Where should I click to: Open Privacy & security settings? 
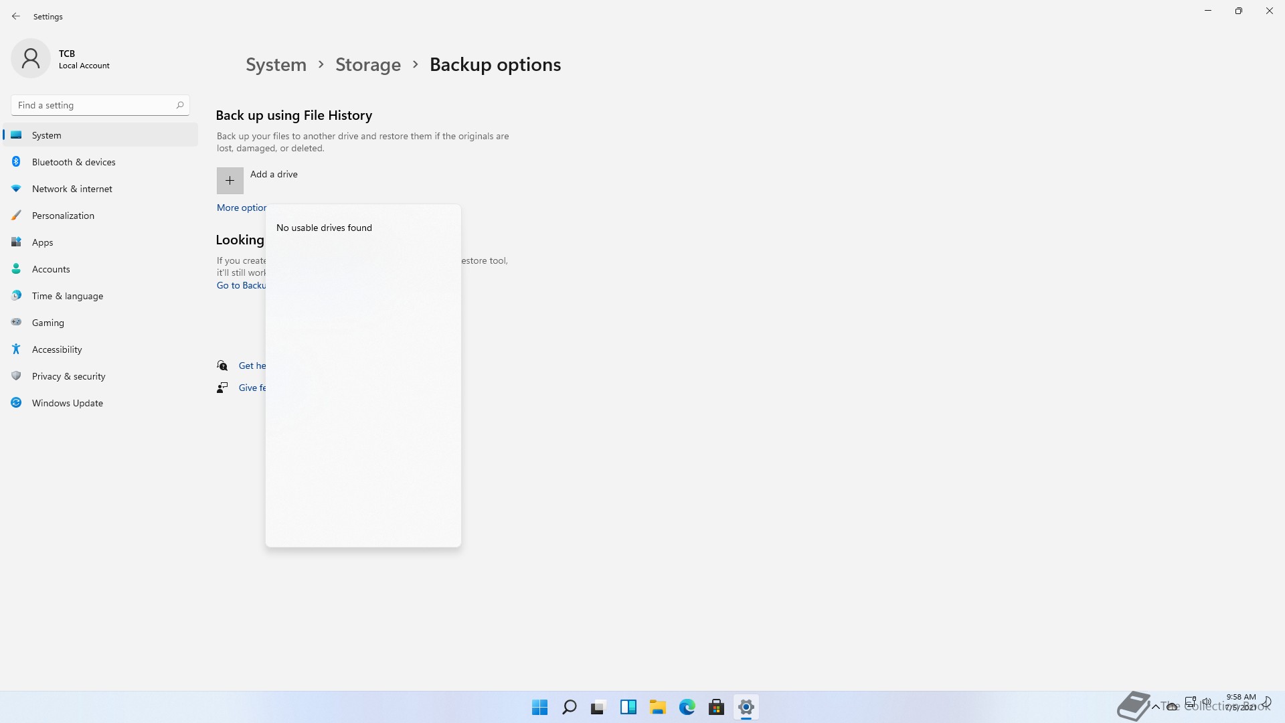[x=100, y=376]
